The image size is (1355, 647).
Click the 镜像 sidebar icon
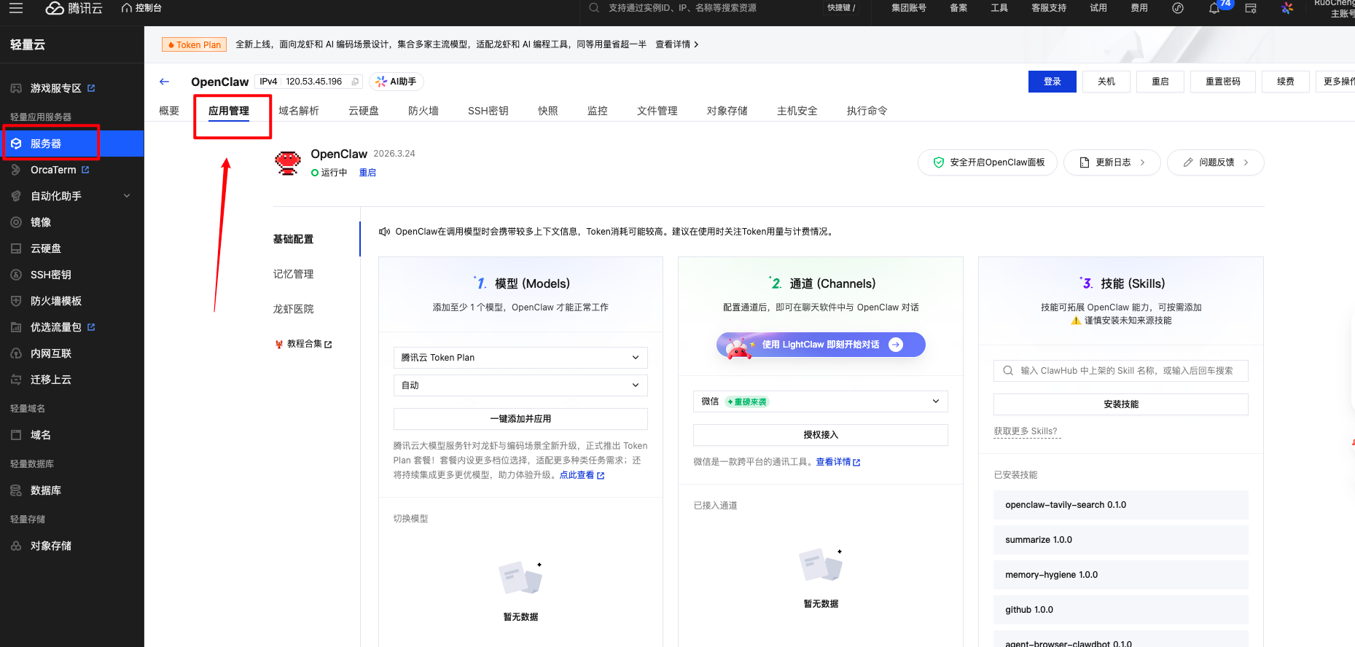(16, 222)
